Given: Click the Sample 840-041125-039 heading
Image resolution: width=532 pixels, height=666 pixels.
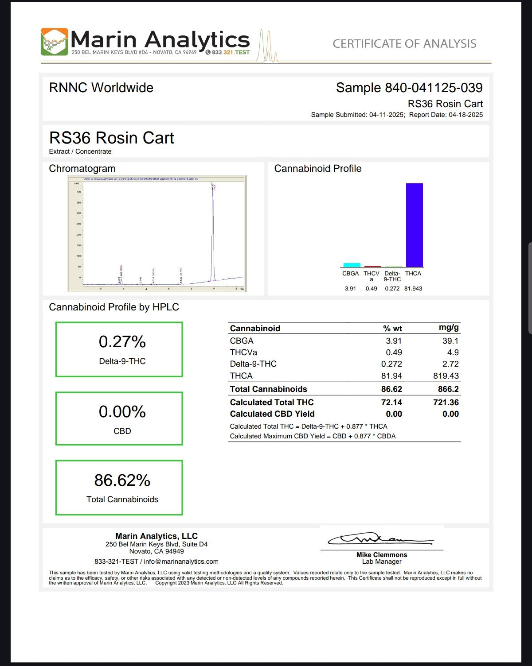Looking at the screenshot, I should pyautogui.click(x=409, y=88).
